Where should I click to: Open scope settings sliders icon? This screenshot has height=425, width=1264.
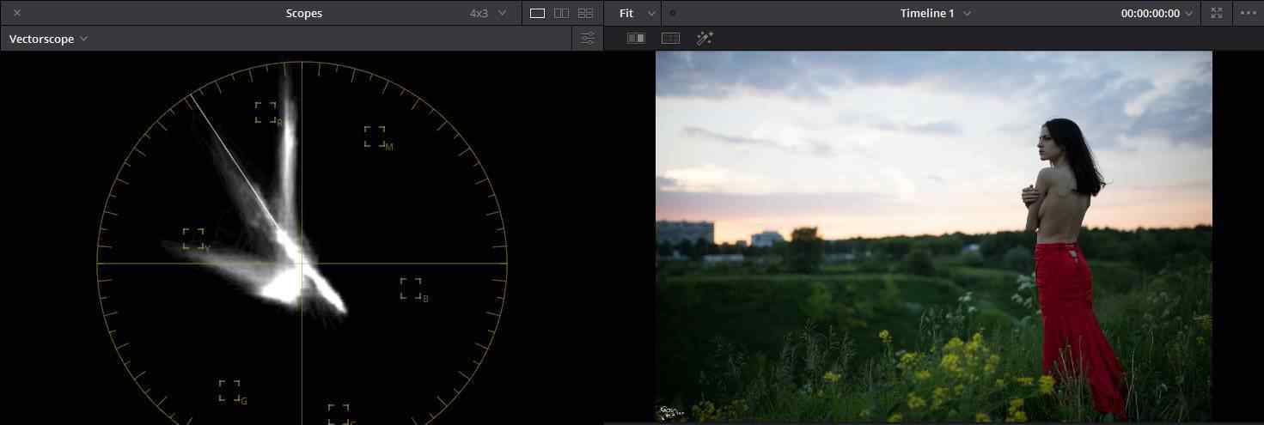tap(588, 39)
